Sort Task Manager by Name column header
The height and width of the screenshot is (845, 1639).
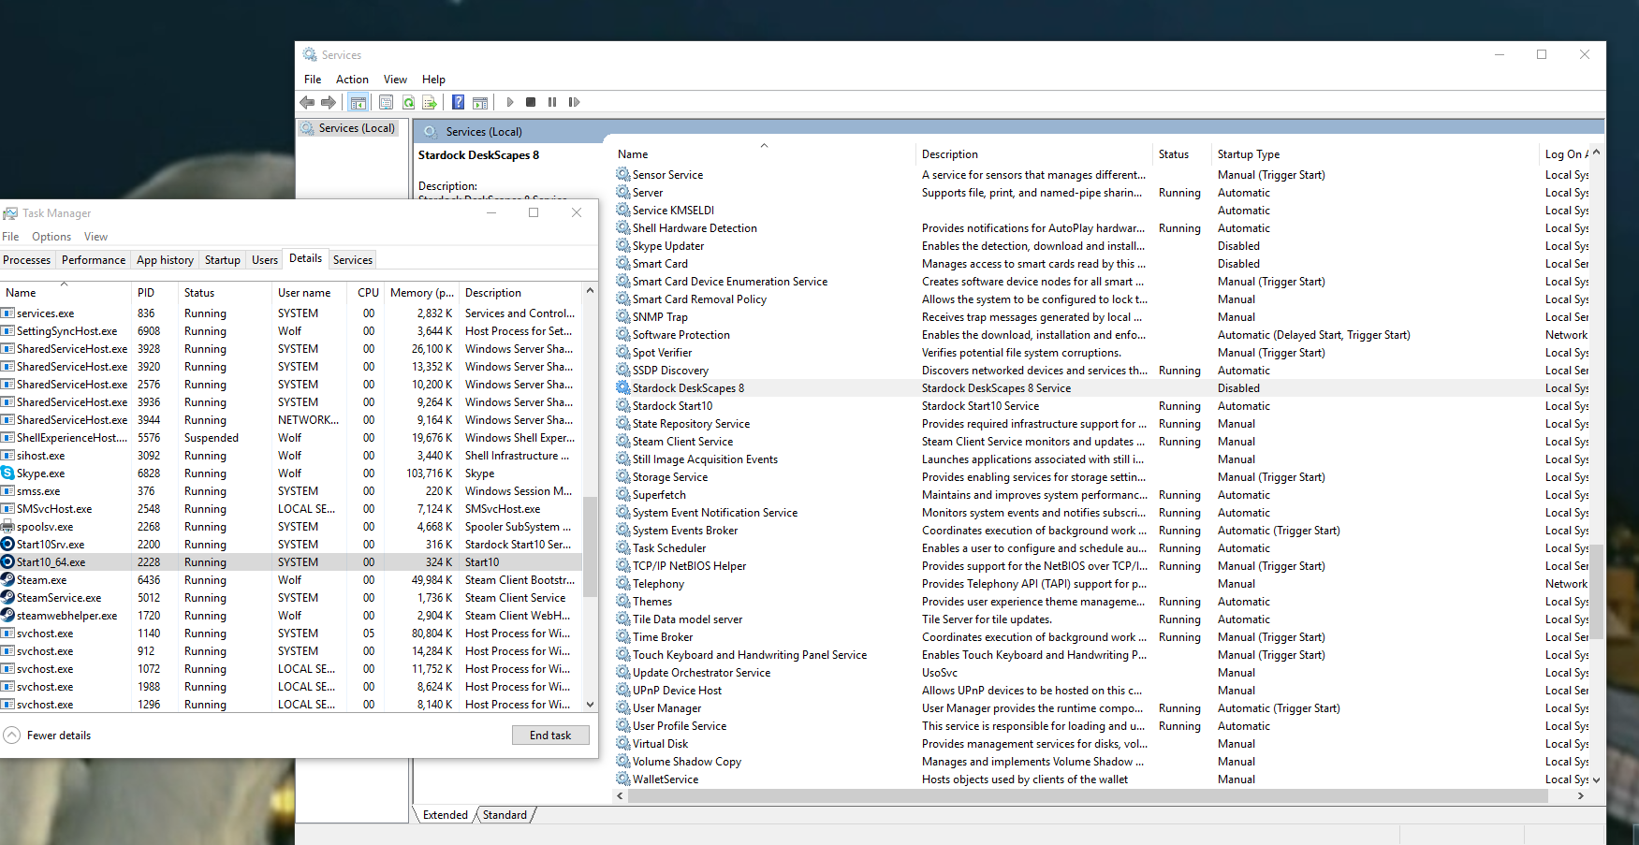click(65, 292)
